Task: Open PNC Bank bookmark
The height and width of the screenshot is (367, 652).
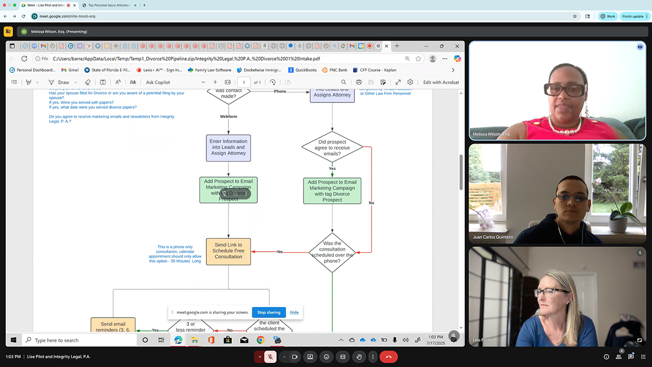Action: point(335,70)
